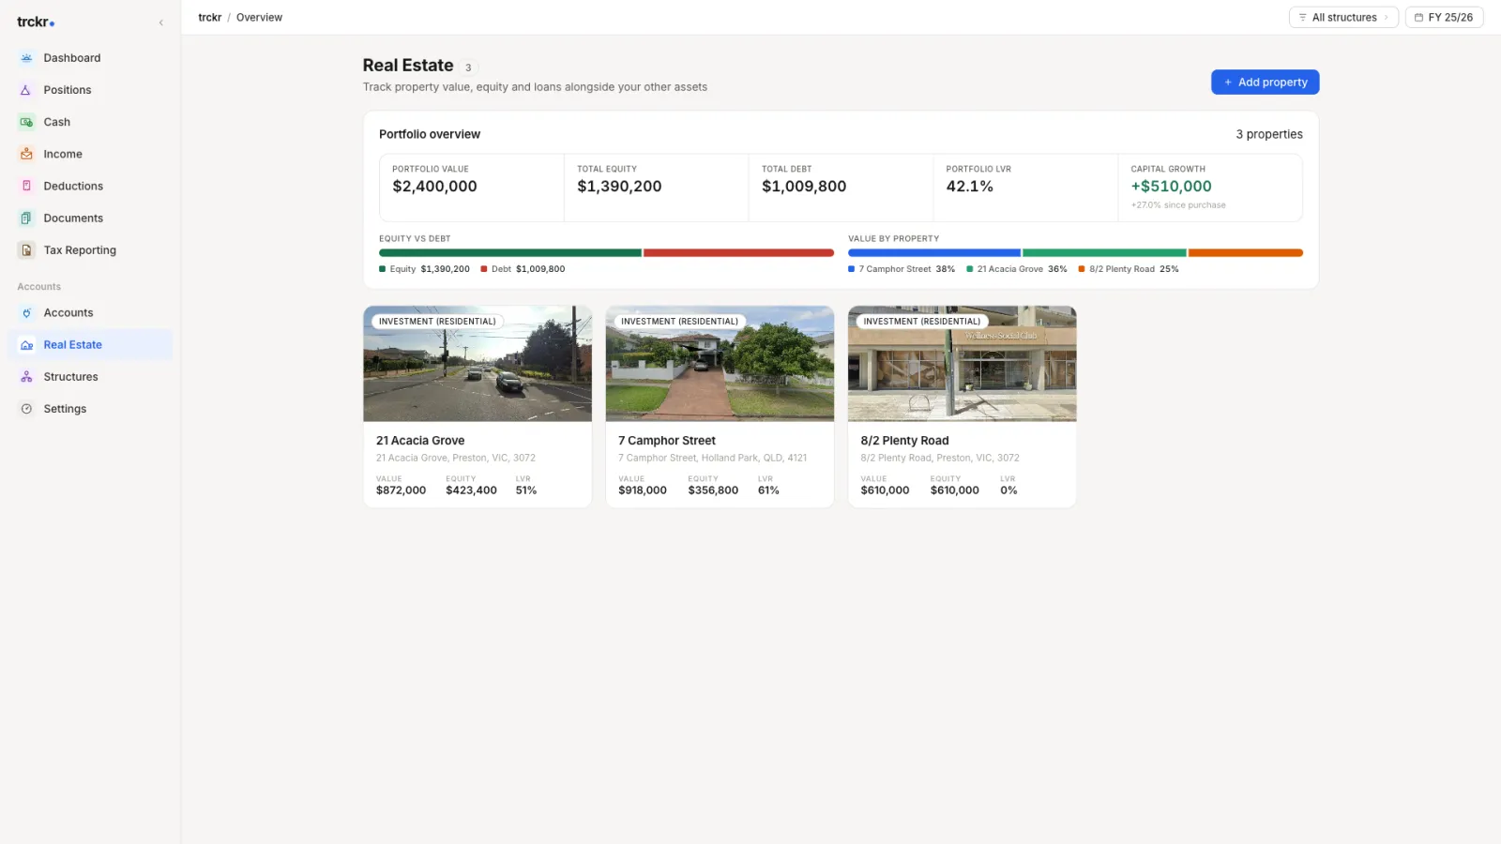Image resolution: width=1501 pixels, height=844 pixels.
Task: Click the Investment (Residential) badge on 8/2 Plenty Road
Action: pyautogui.click(x=922, y=322)
